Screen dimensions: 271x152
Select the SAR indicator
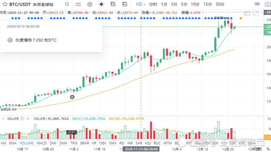139,143
